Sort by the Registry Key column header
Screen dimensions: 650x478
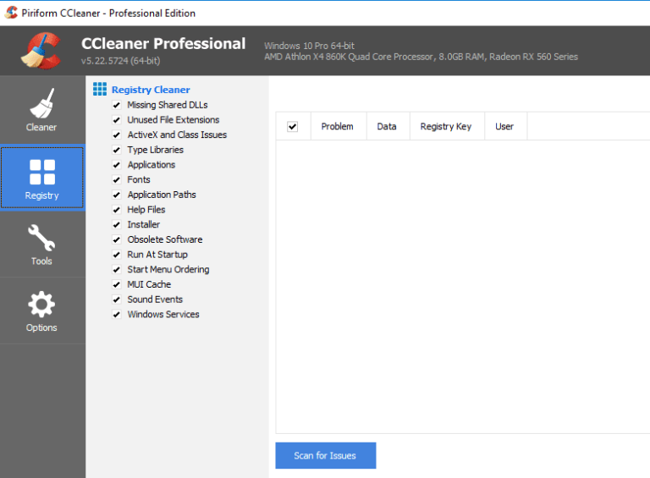(445, 127)
